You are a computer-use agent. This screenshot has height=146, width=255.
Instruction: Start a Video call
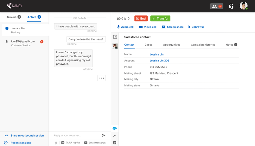click(x=148, y=27)
